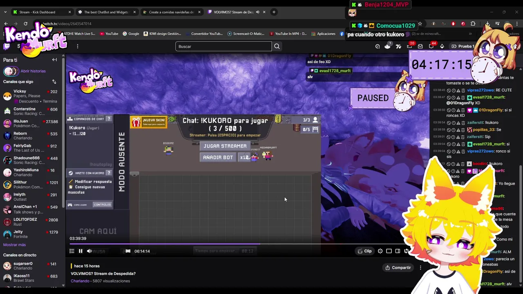Open Abrir historias link
The height and width of the screenshot is (294, 523).
33,71
